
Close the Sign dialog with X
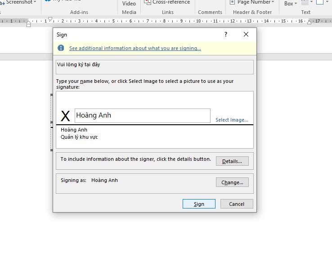coord(246,34)
